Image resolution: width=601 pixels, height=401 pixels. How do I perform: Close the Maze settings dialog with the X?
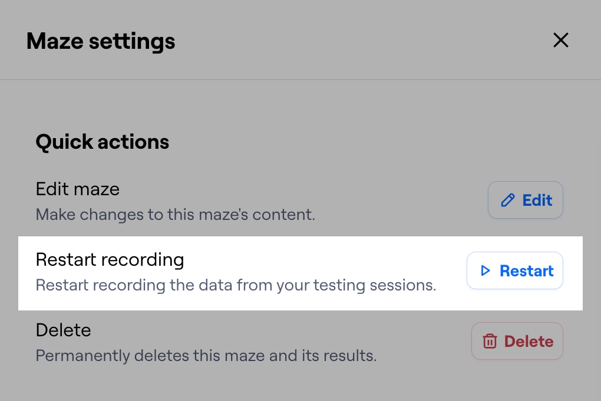560,40
